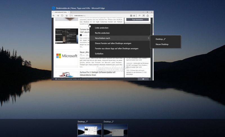
Task: Click the web note pen icon
Action: [x=143, y=16]
